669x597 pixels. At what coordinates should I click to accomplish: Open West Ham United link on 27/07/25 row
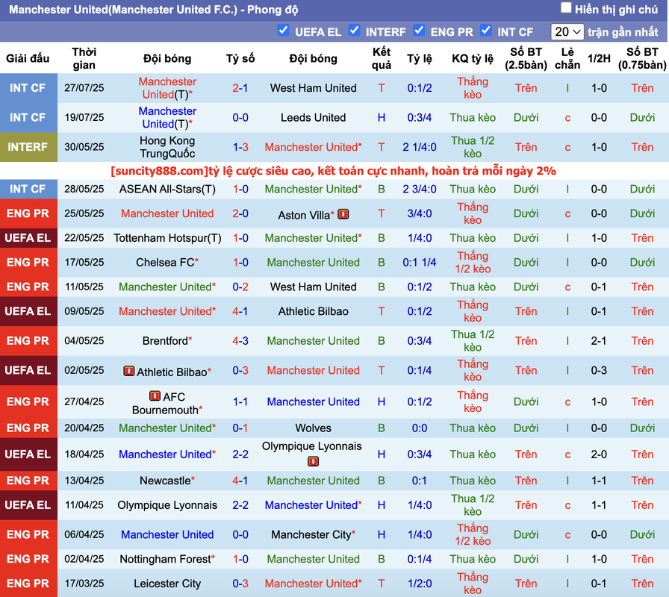coord(313,88)
